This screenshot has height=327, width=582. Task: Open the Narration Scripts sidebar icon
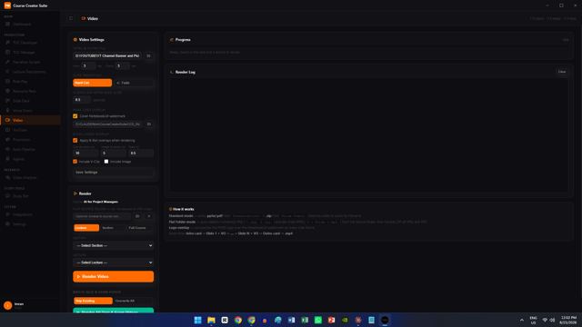(x=8, y=62)
